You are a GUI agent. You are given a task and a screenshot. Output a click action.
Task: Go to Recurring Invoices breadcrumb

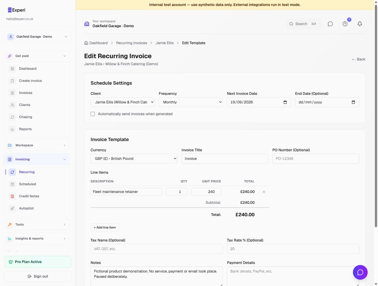tap(131, 43)
